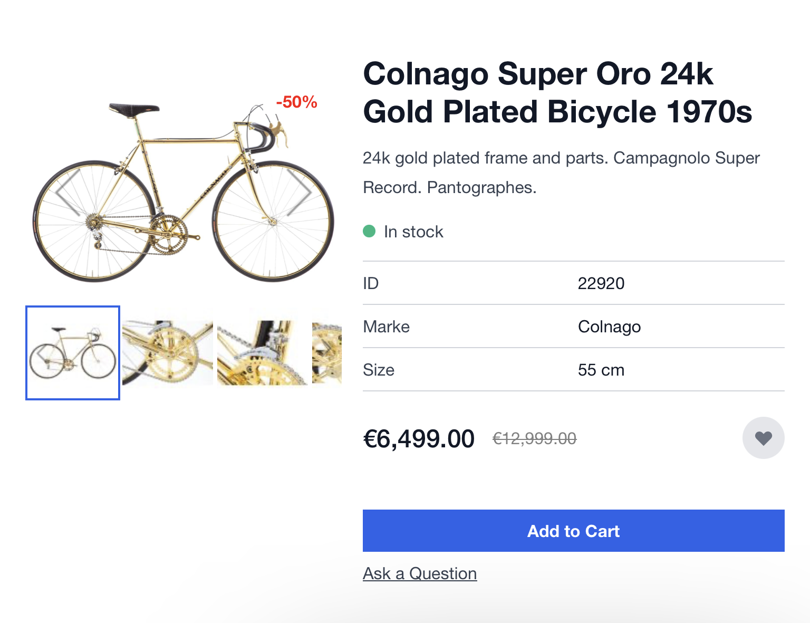Click the red -50% discount badge
This screenshot has width=810, height=623.
[x=296, y=102]
